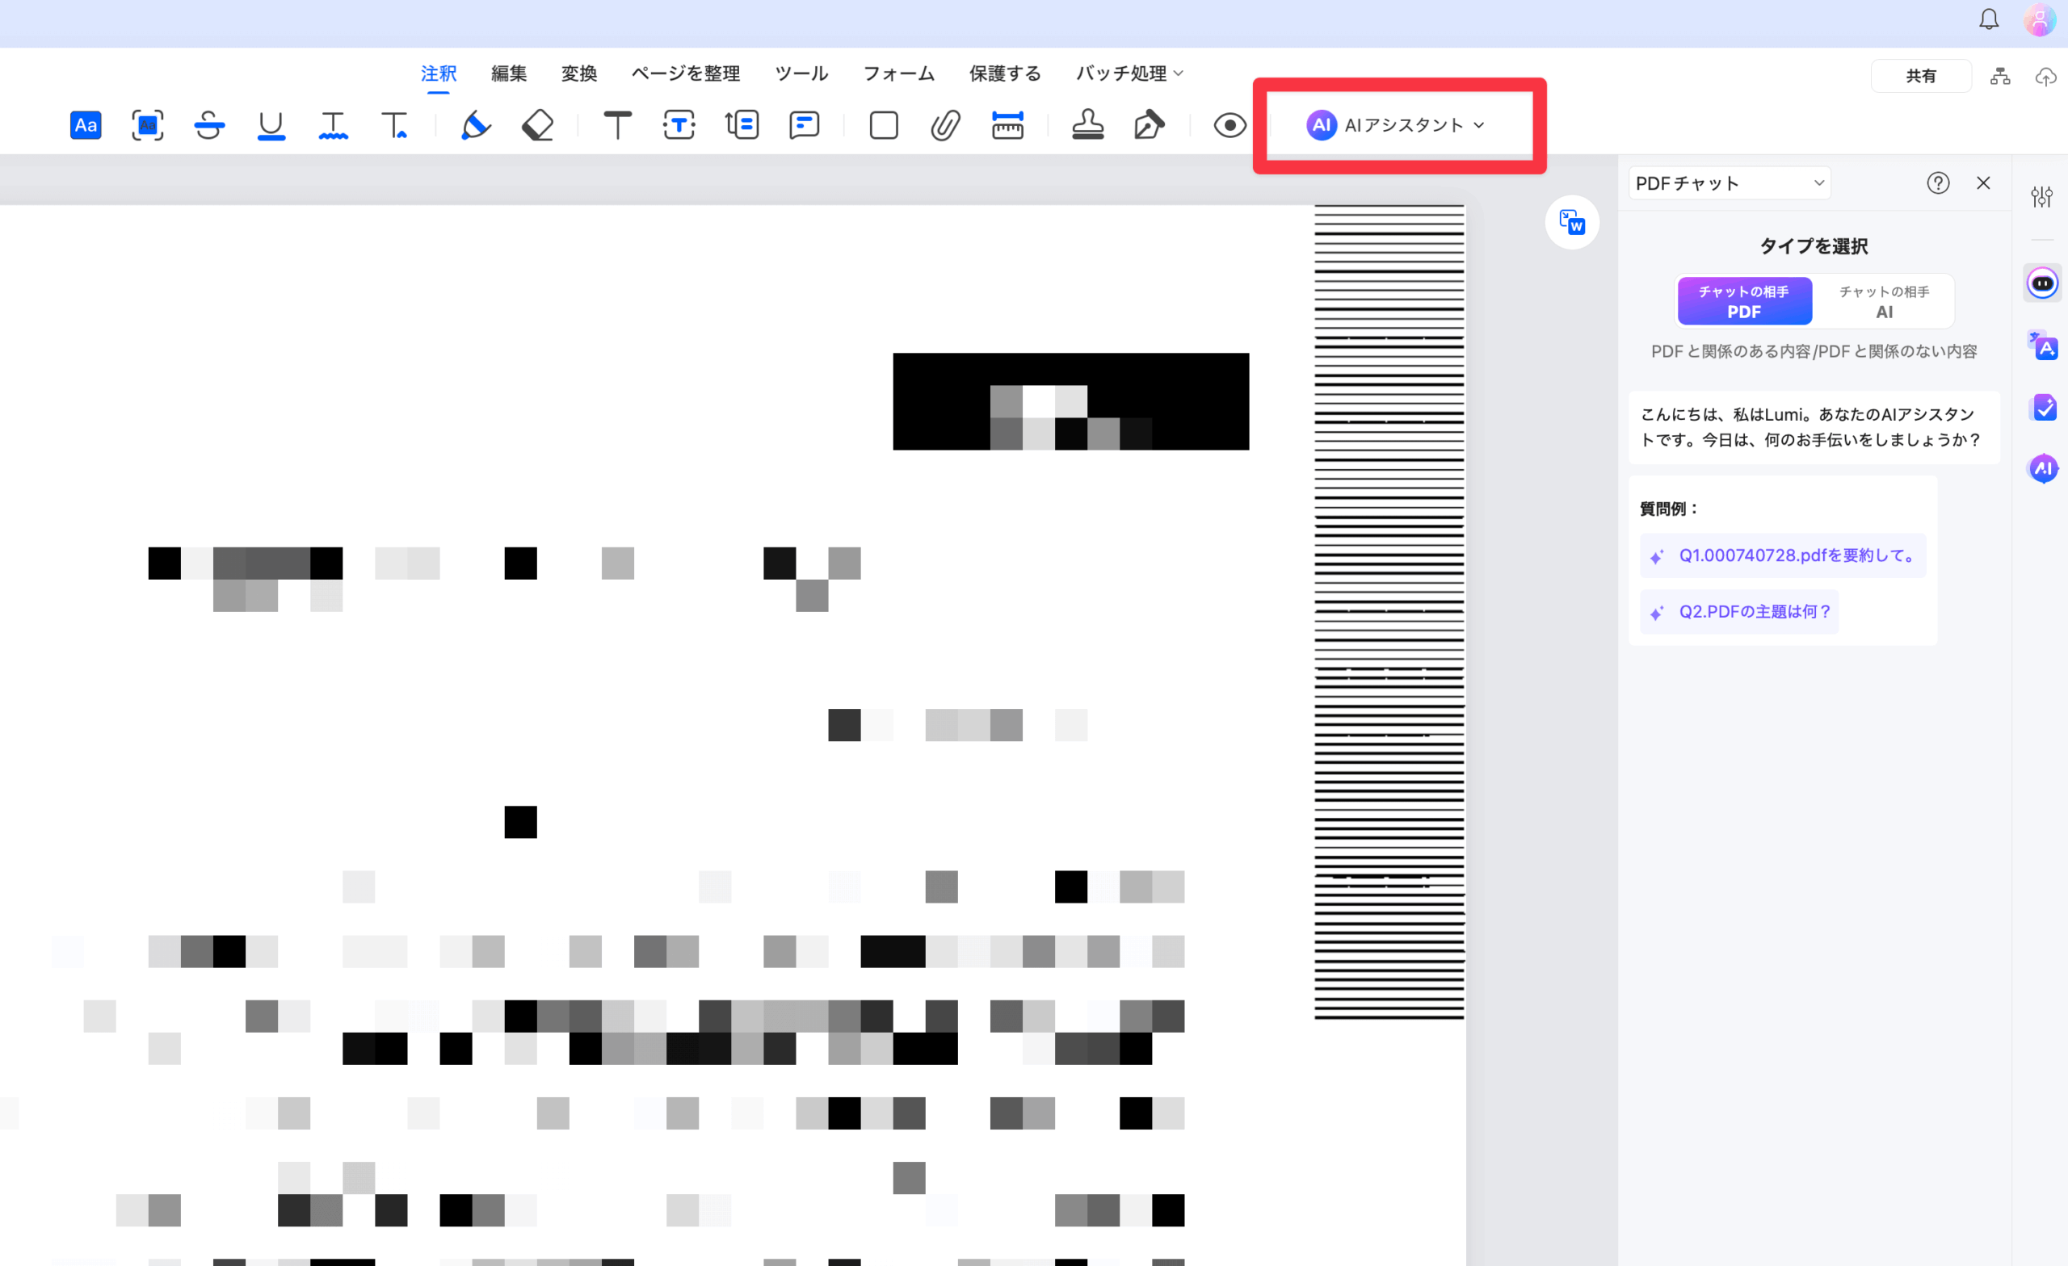Open the translate-to-Word floating button
The width and height of the screenshot is (2068, 1266).
1571,222
